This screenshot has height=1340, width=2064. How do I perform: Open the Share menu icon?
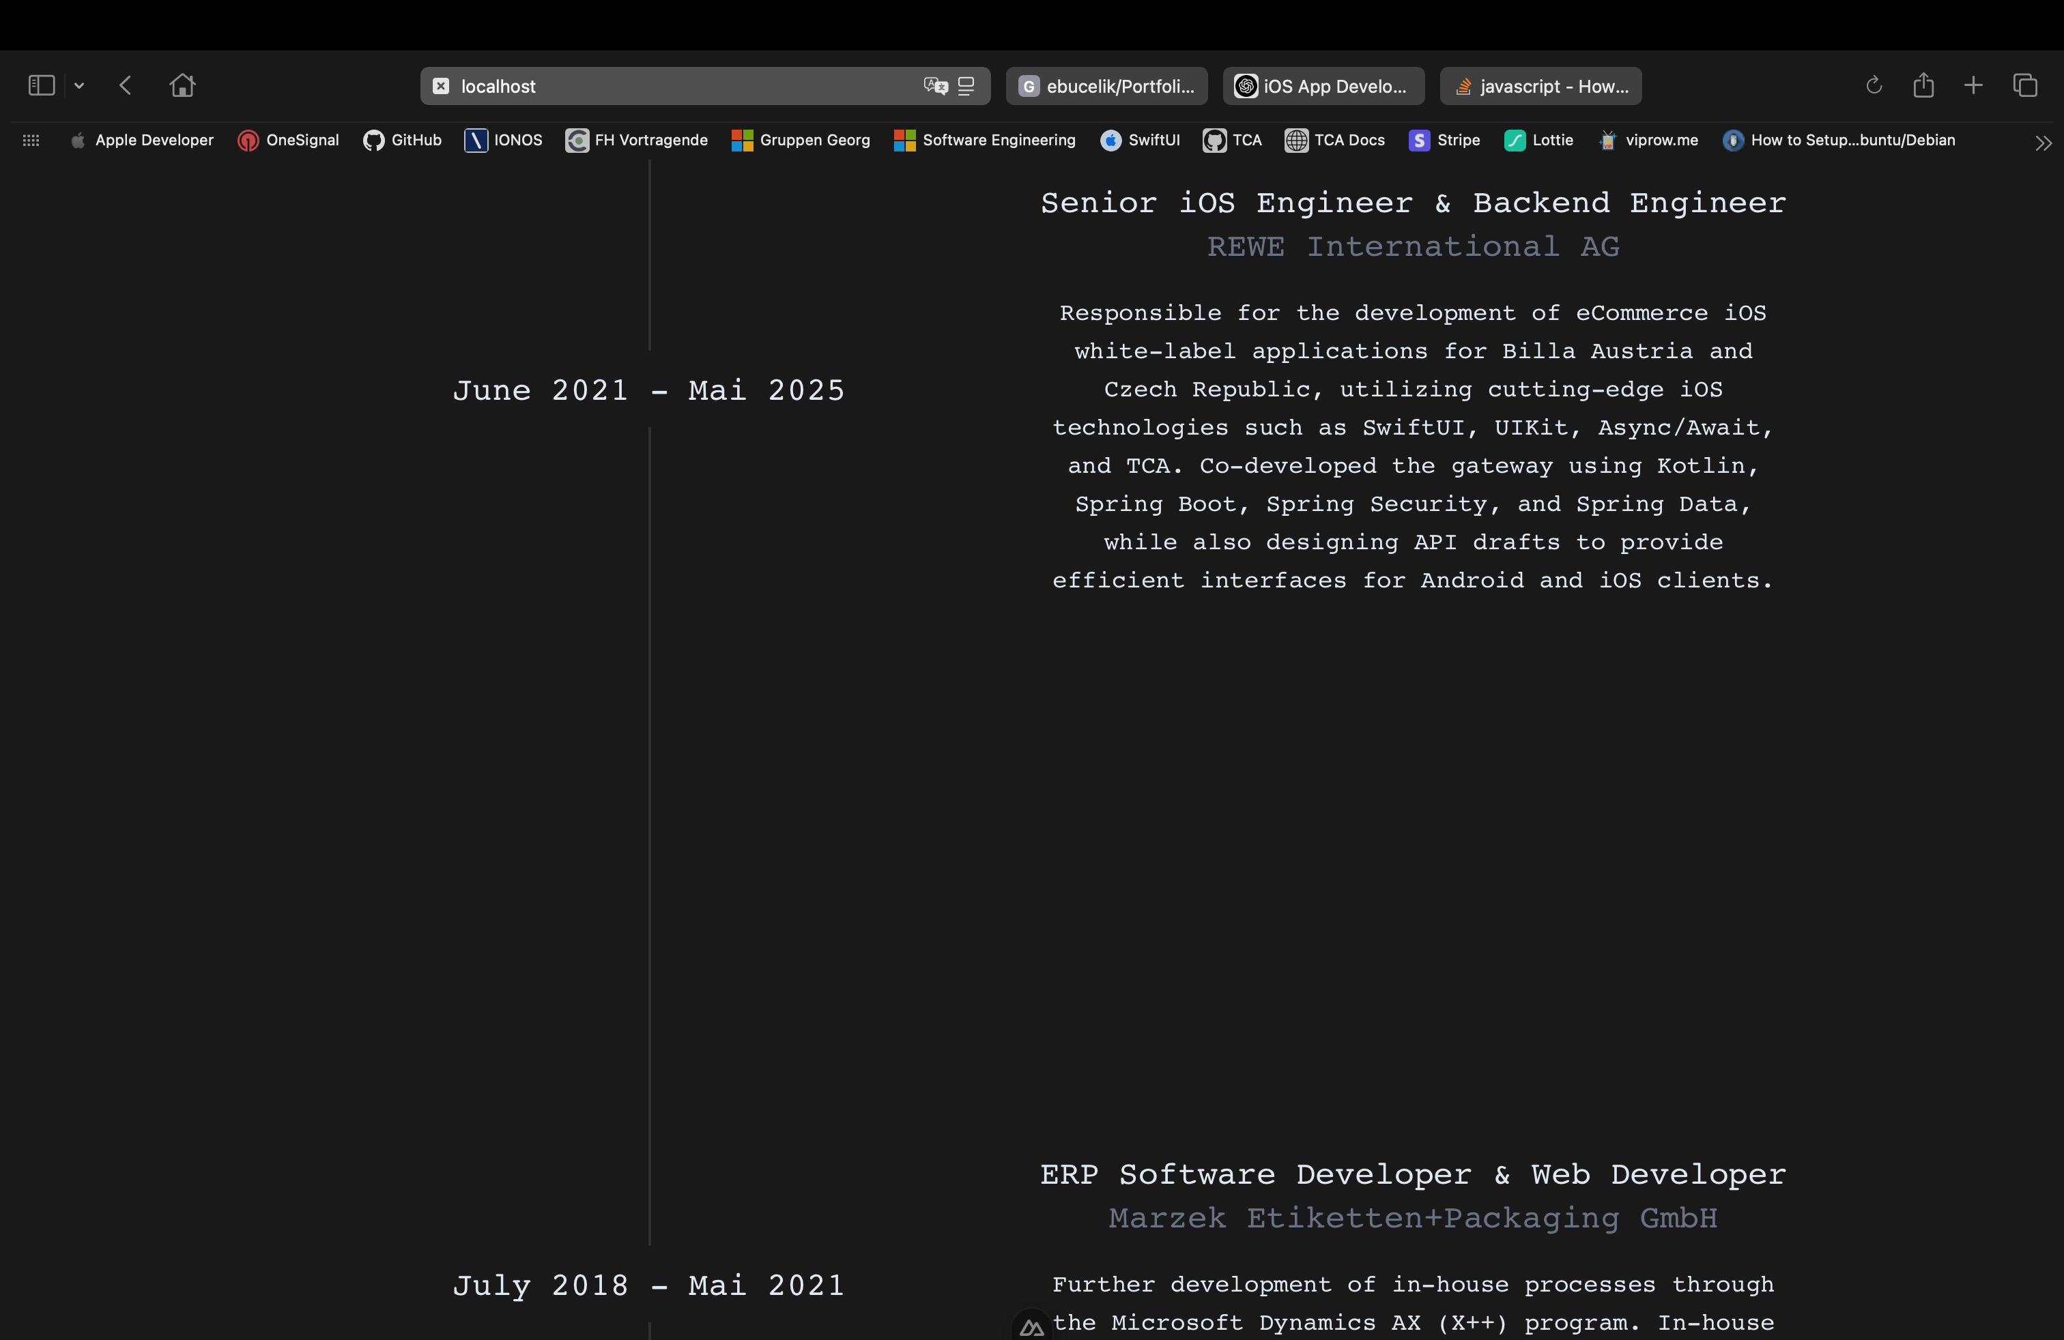pyautogui.click(x=1923, y=85)
